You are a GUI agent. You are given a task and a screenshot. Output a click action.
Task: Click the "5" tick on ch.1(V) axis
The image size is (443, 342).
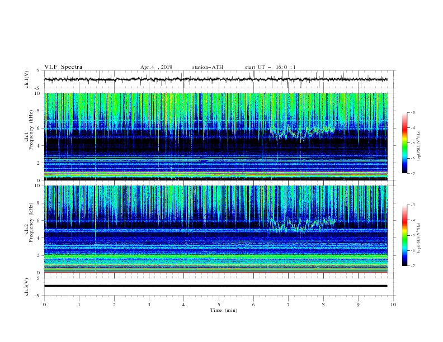pyautogui.click(x=39, y=70)
